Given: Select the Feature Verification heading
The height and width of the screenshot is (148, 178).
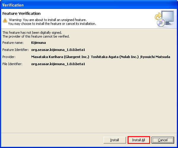Looking at the screenshot, I should click(21, 14).
